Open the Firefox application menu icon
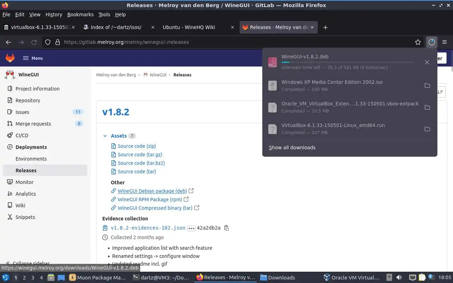This screenshot has width=453, height=283. click(x=445, y=42)
